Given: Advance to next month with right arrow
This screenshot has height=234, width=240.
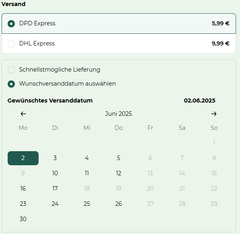Looking at the screenshot, I should (x=214, y=114).
